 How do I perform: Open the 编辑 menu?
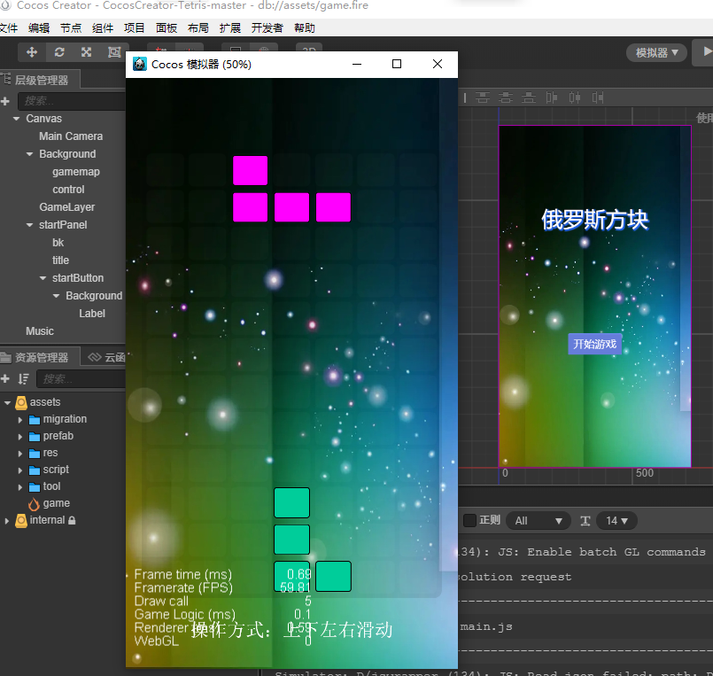coord(39,28)
